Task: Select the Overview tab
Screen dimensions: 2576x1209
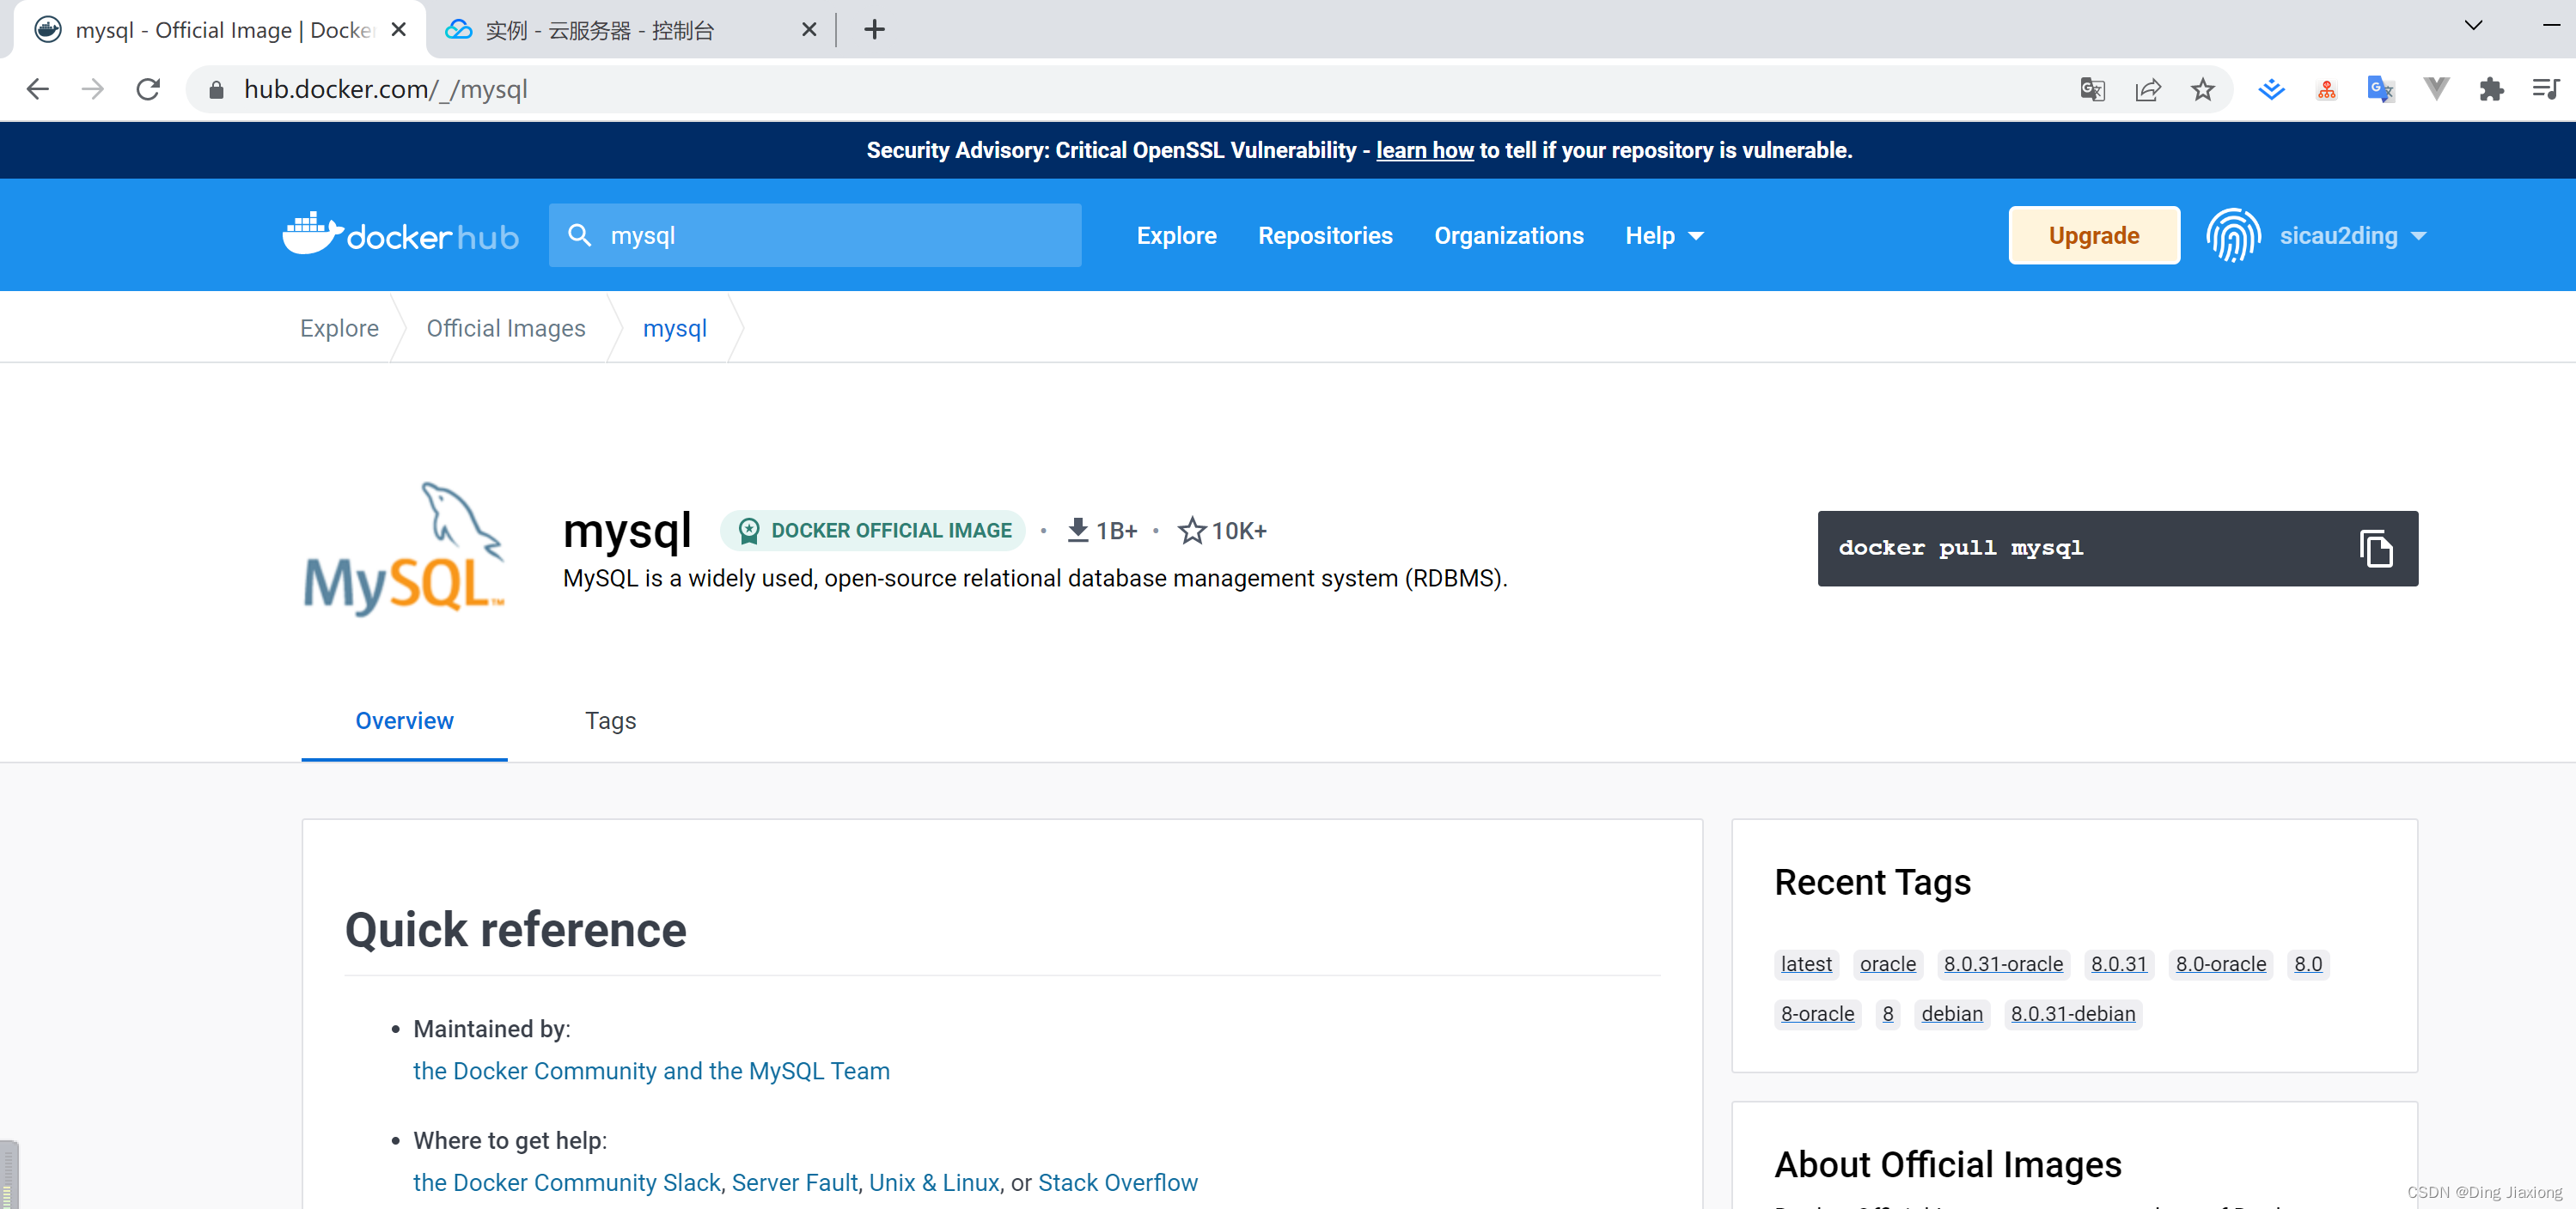Action: (x=404, y=721)
